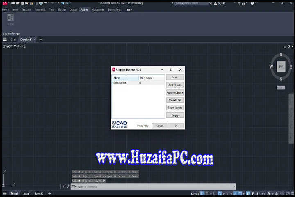
Task: Click N direction on ViewCube compass
Action: (281, 55)
